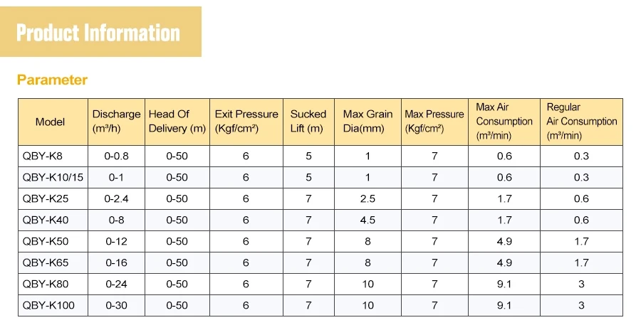This screenshot has width=641, height=330.
Task: Select the Parameter heading
Action: tap(52, 80)
